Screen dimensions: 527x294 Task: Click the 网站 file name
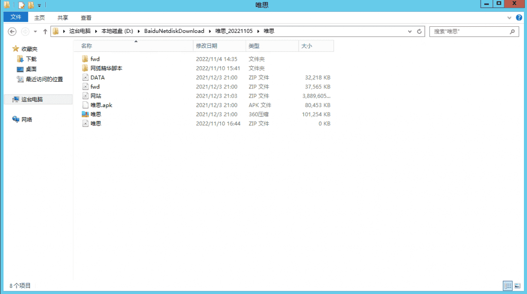tap(95, 96)
